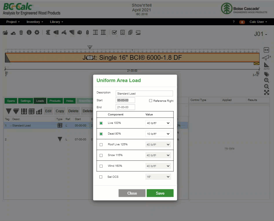The width and height of the screenshot is (274, 221).
Task: Click the cloud upload toolbar icon
Action: click(13, 33)
